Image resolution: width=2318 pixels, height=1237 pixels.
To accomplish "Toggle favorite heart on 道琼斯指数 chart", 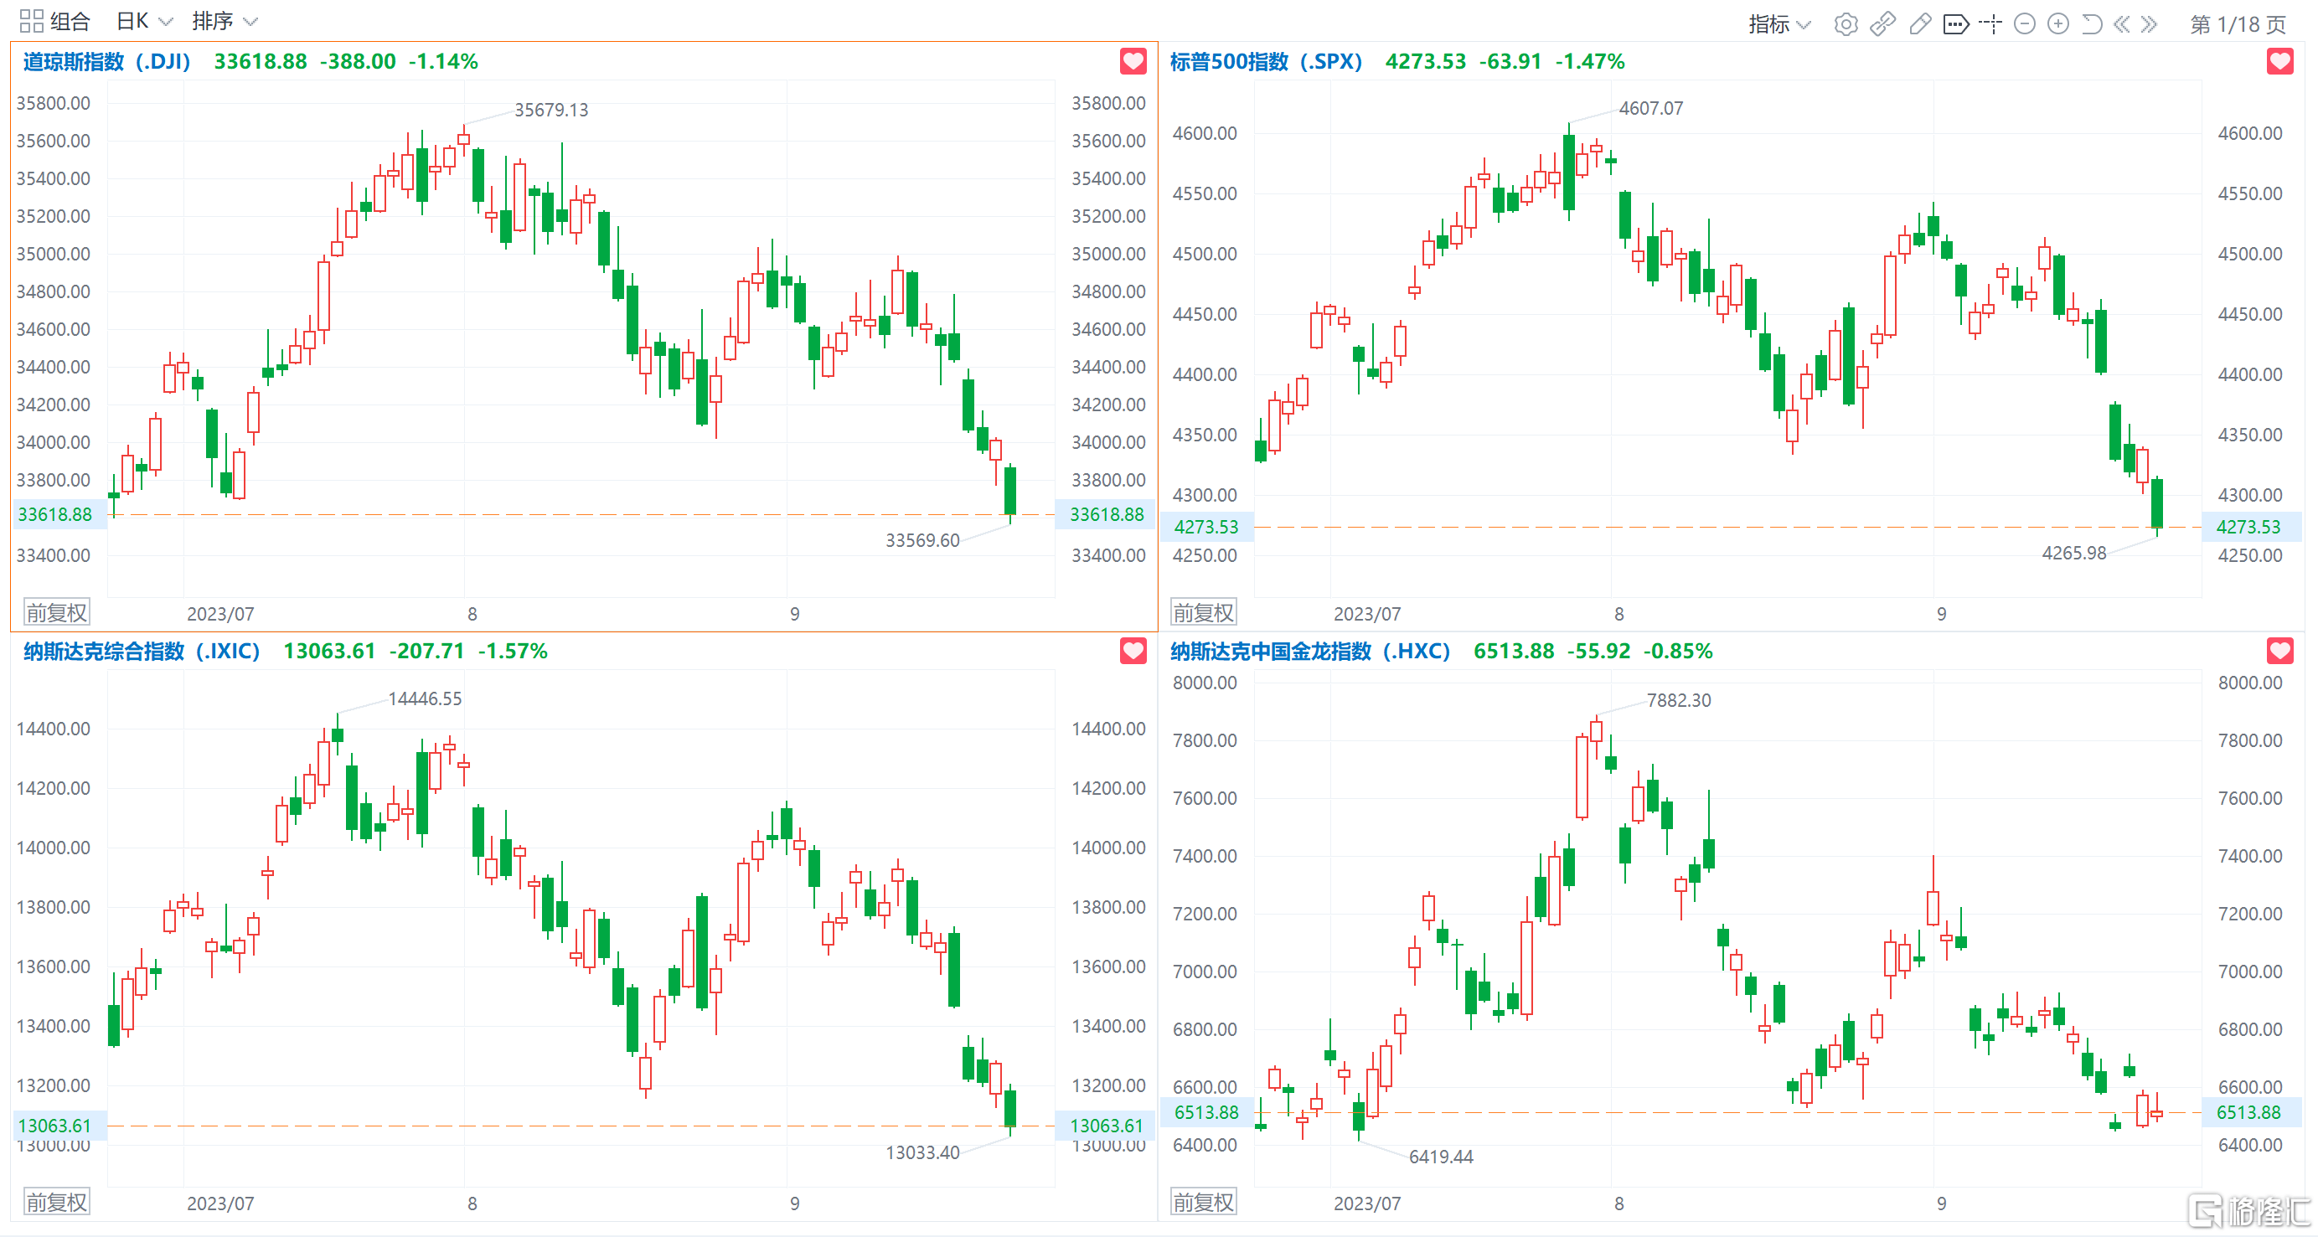I will [x=1133, y=61].
